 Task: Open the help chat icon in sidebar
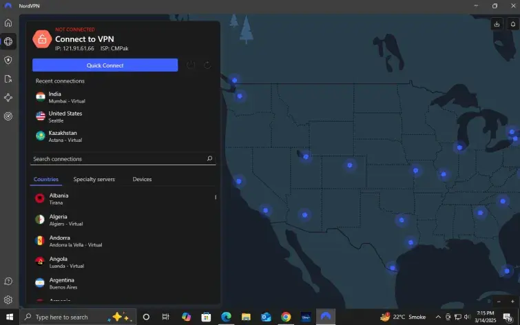pyautogui.click(x=8, y=281)
